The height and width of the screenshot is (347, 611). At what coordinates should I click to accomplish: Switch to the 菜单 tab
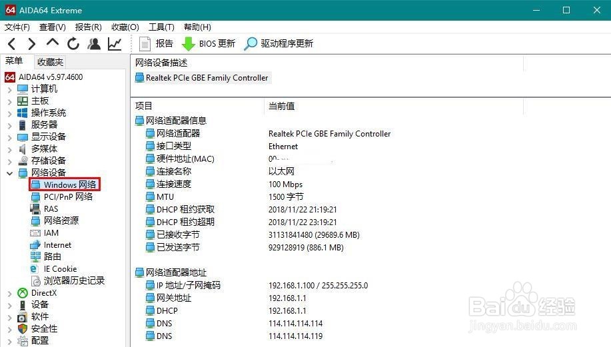[x=14, y=61]
